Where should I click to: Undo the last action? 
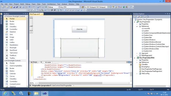[30, 7]
